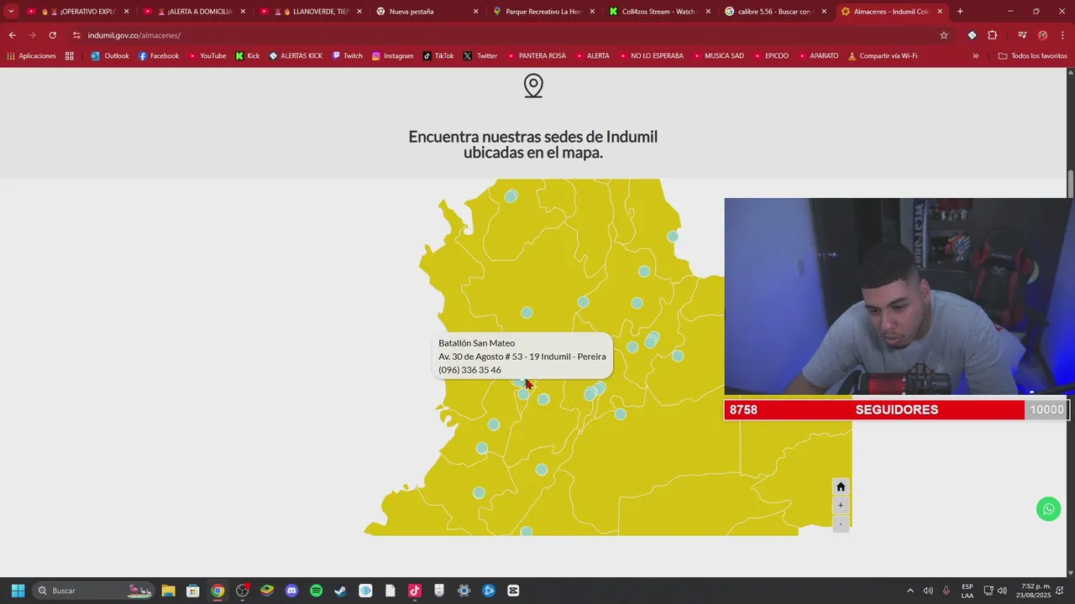The height and width of the screenshot is (604, 1075).
Task: Open the Twitter bookmark
Action: pyautogui.click(x=480, y=55)
